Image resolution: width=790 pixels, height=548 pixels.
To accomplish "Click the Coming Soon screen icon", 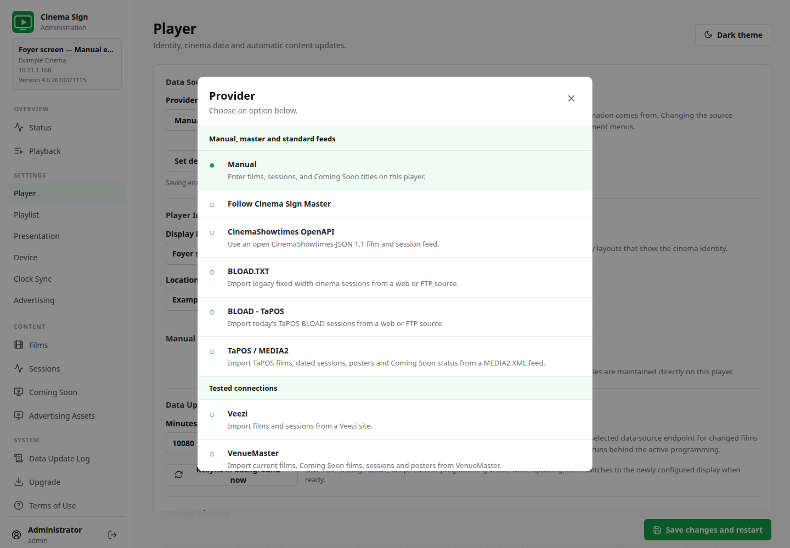I will [x=19, y=392].
